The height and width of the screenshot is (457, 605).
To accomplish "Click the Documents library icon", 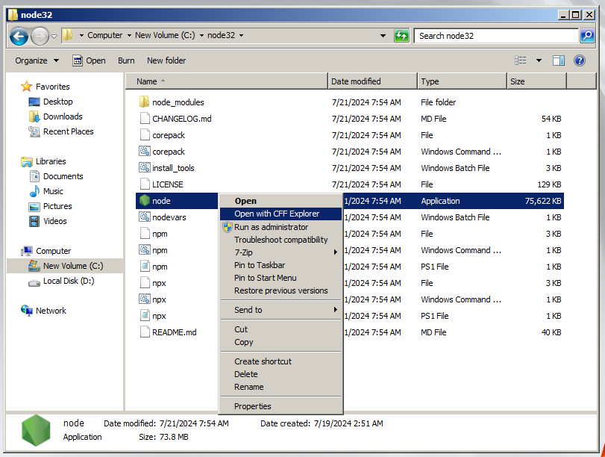I will 34,176.
